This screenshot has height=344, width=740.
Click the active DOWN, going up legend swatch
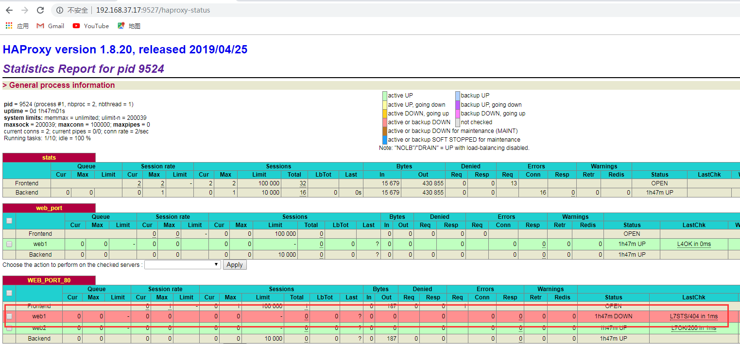(x=385, y=113)
